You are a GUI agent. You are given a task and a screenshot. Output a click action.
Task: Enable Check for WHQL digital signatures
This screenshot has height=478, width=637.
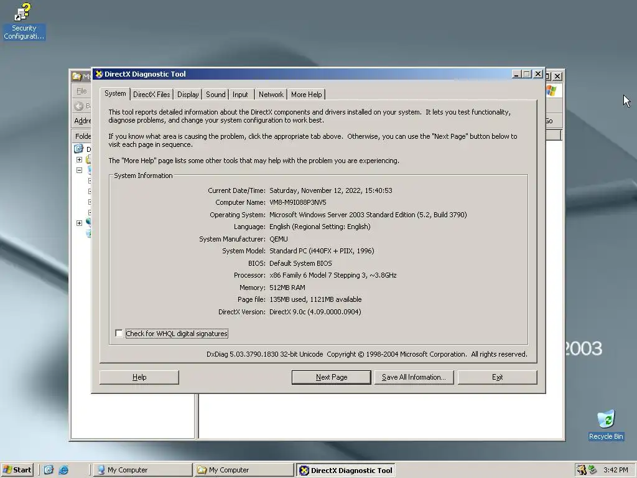click(x=119, y=334)
